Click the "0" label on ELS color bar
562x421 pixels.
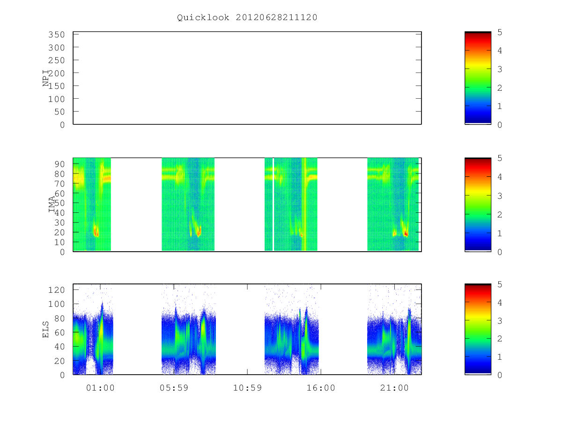pos(499,375)
